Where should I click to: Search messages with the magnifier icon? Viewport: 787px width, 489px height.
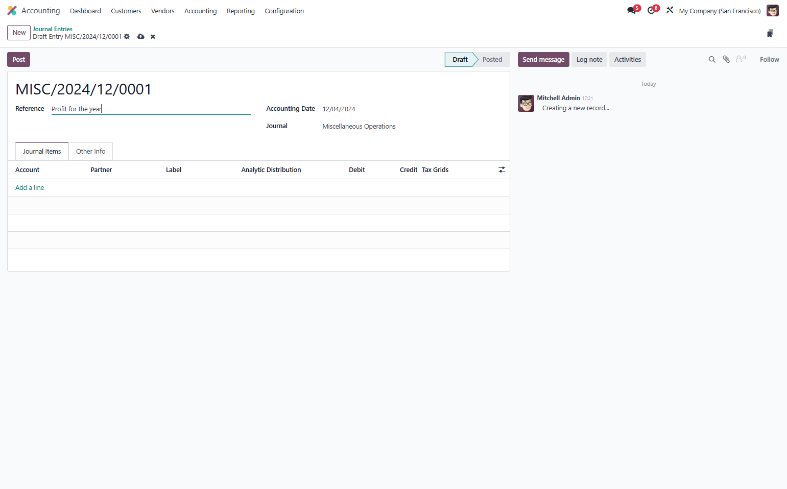(712, 60)
